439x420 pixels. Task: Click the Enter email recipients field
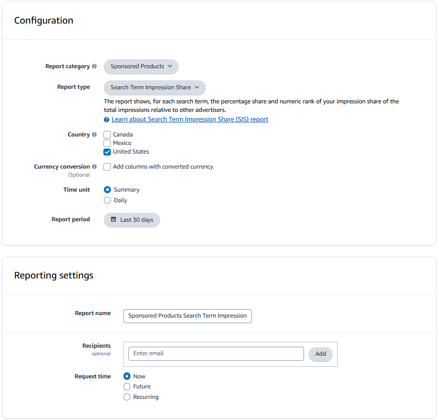tap(216, 354)
